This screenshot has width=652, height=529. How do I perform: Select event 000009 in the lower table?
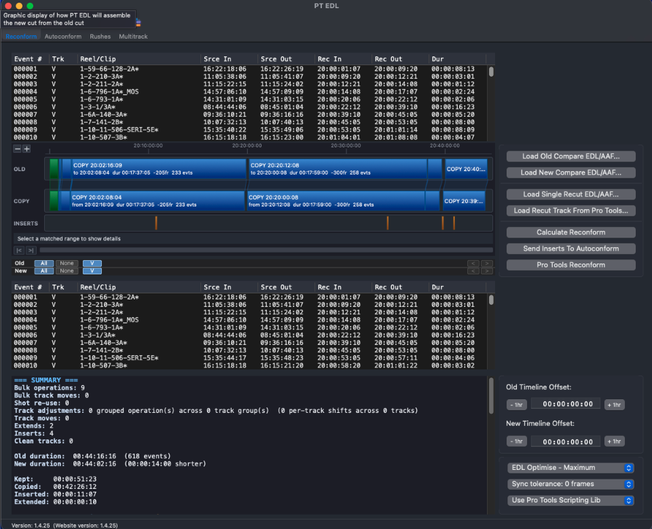(x=249, y=358)
